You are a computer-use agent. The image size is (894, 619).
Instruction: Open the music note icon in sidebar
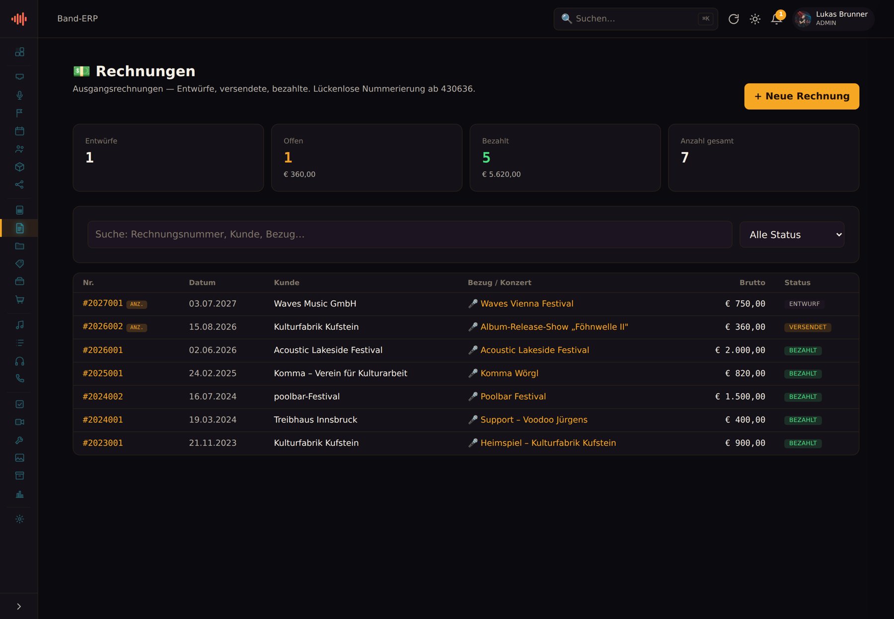[19, 325]
